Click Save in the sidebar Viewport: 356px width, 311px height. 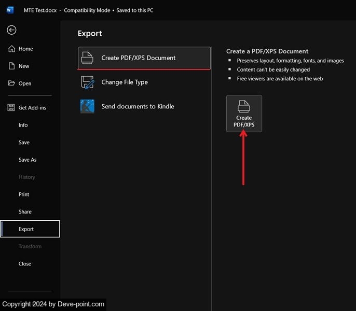click(24, 143)
